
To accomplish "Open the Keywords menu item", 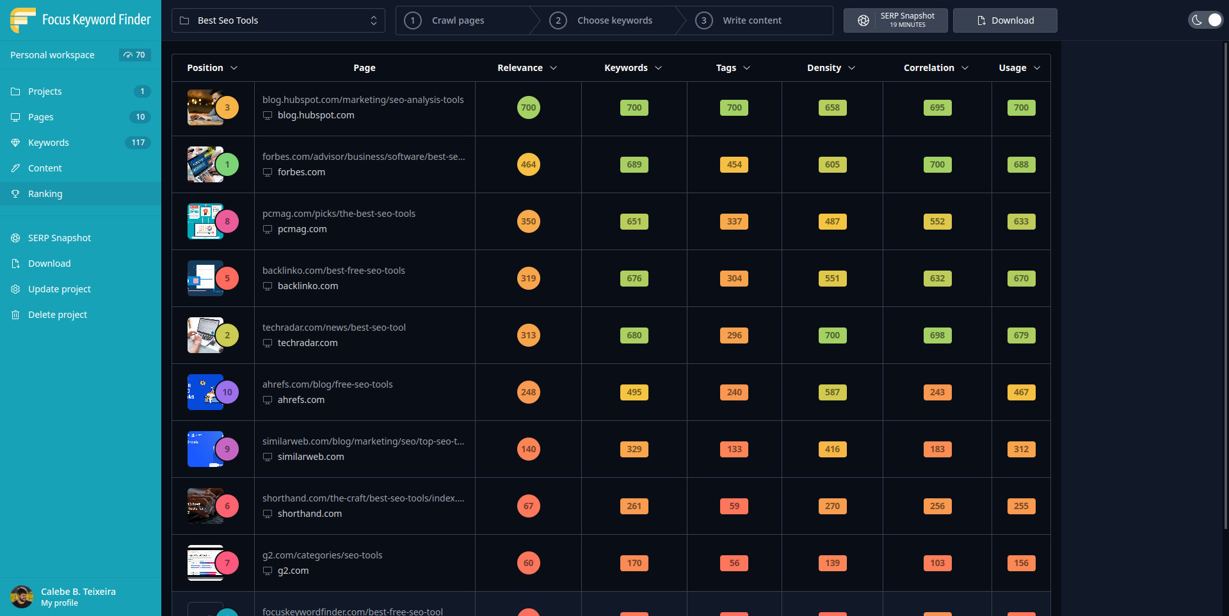I will click(81, 143).
